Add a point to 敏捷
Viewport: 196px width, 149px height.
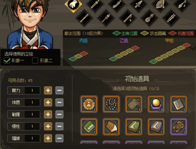(x=48, y=114)
